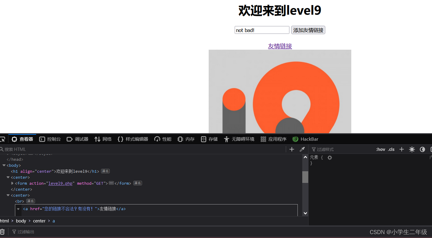
Task: Clear console output with trash icon
Action: (x=2, y=232)
